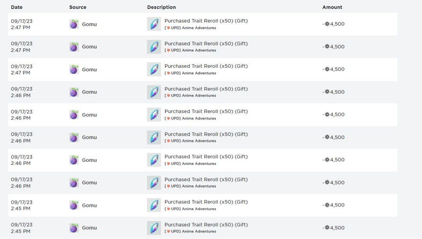The height and width of the screenshot is (239, 422).
Task: Click the Trait Reroll icon in the third row
Action: [x=154, y=69]
